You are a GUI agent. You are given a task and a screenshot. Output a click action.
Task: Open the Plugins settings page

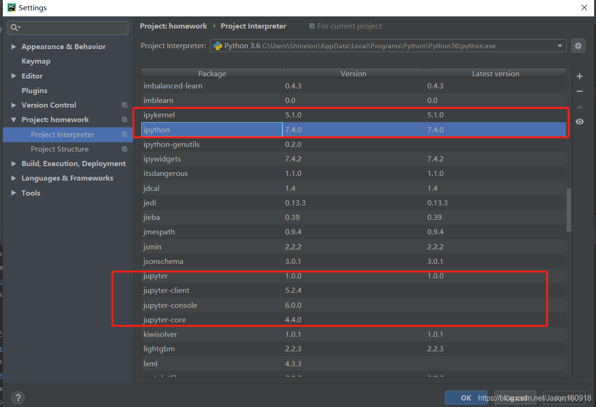pos(34,90)
